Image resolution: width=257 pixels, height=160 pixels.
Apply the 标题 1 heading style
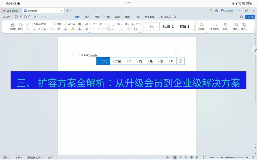168,27
